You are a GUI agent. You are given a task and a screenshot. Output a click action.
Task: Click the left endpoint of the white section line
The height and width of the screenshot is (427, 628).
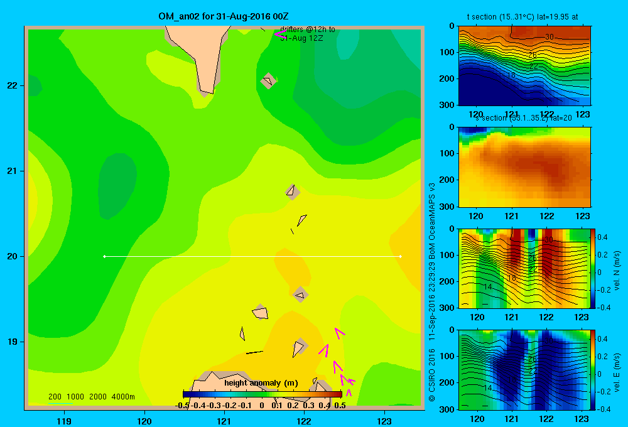[104, 256]
